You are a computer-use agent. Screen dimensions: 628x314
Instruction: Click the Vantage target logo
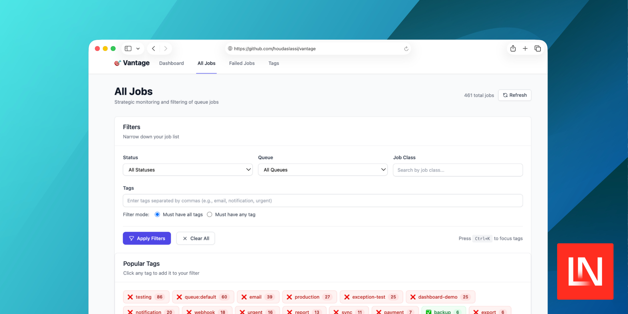[117, 63]
